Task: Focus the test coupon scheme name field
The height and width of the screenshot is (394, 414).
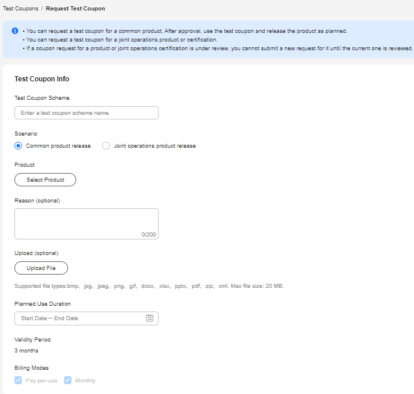Action: click(86, 112)
